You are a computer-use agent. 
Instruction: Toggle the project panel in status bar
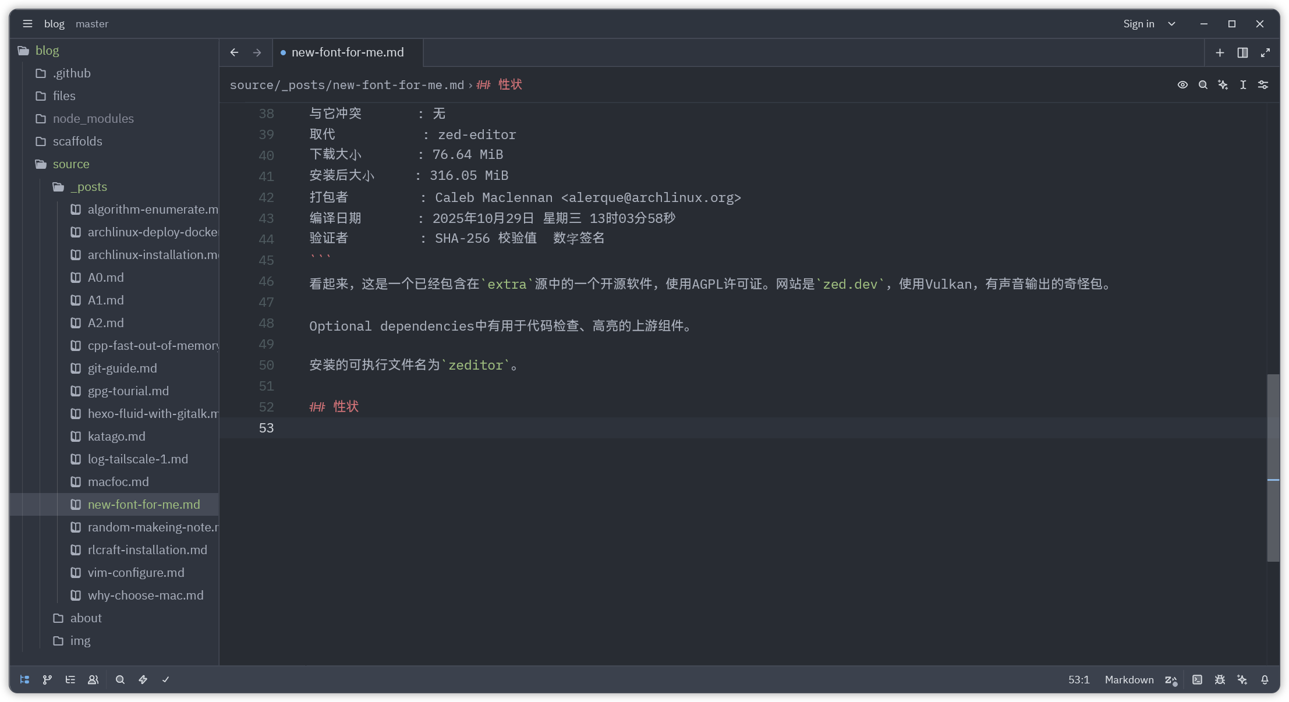[x=24, y=679]
